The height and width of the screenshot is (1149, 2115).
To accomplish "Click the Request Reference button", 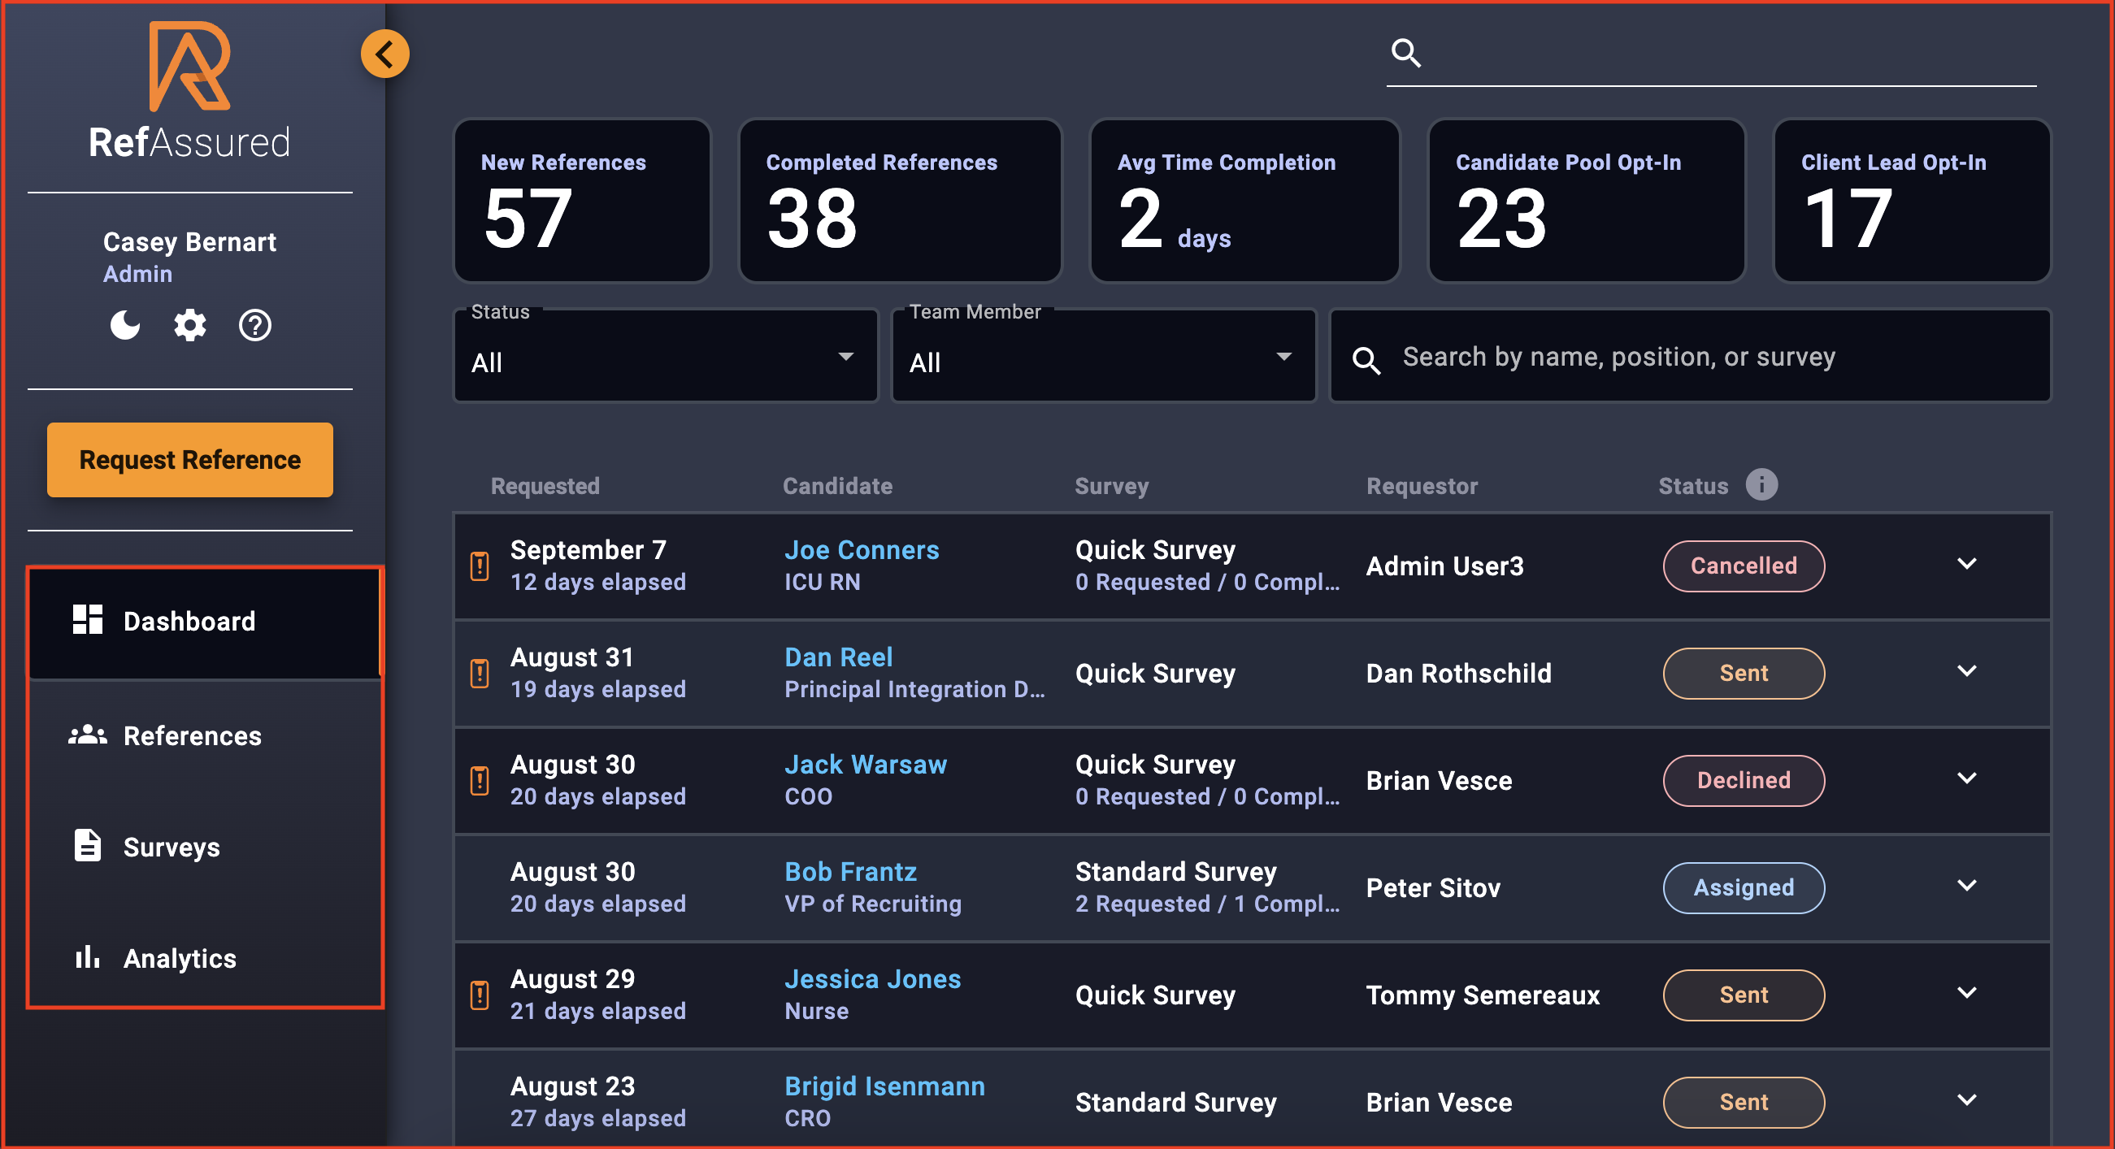I will pyautogui.click(x=189, y=460).
